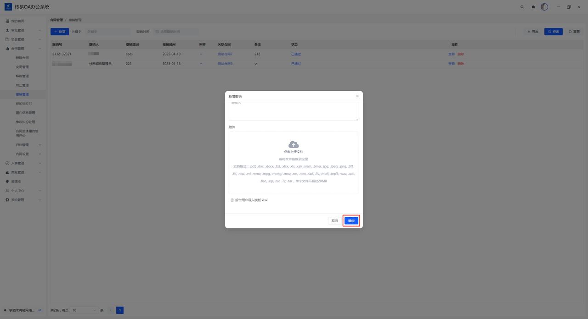Click the 资源库 sidebar item
Viewport: 588px width, 319px height.
pos(16,181)
